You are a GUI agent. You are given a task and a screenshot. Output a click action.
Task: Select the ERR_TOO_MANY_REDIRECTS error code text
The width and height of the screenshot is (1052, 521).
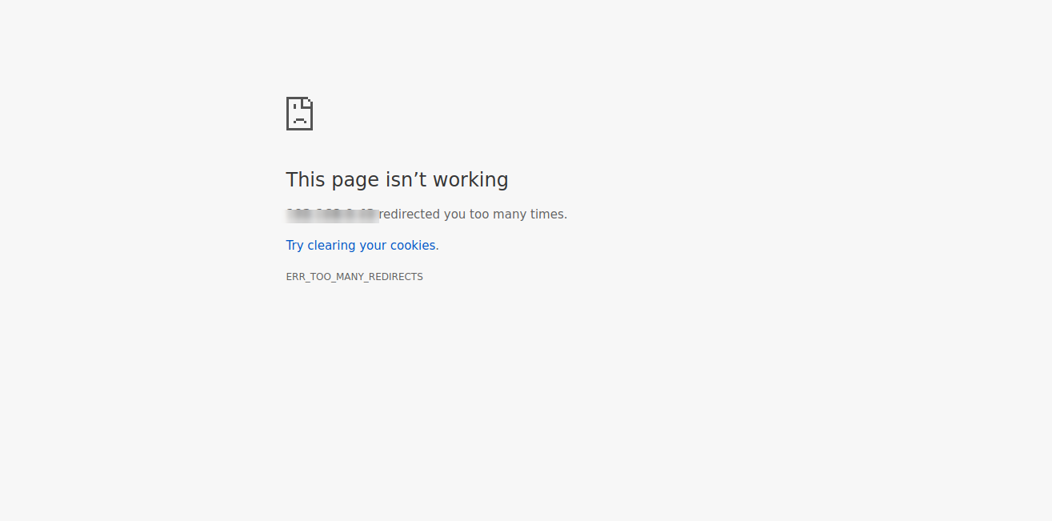pyautogui.click(x=354, y=277)
